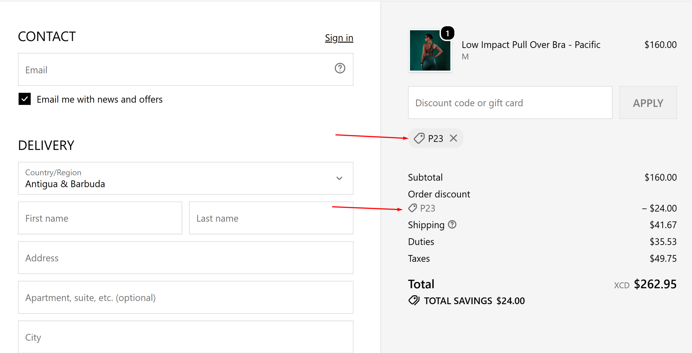Click the APPLY discount button
Viewport: 692px width, 353px height.
(x=648, y=103)
